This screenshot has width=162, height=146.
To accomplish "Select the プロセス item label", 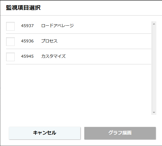I will (x=49, y=41).
